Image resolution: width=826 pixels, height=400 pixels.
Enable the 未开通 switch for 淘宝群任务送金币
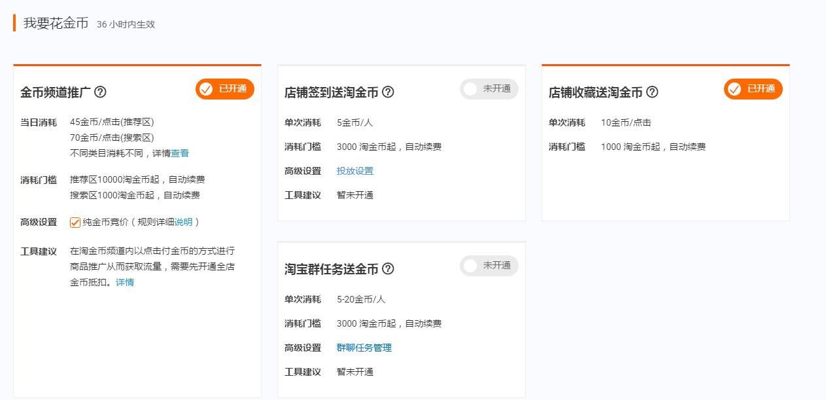tap(489, 266)
